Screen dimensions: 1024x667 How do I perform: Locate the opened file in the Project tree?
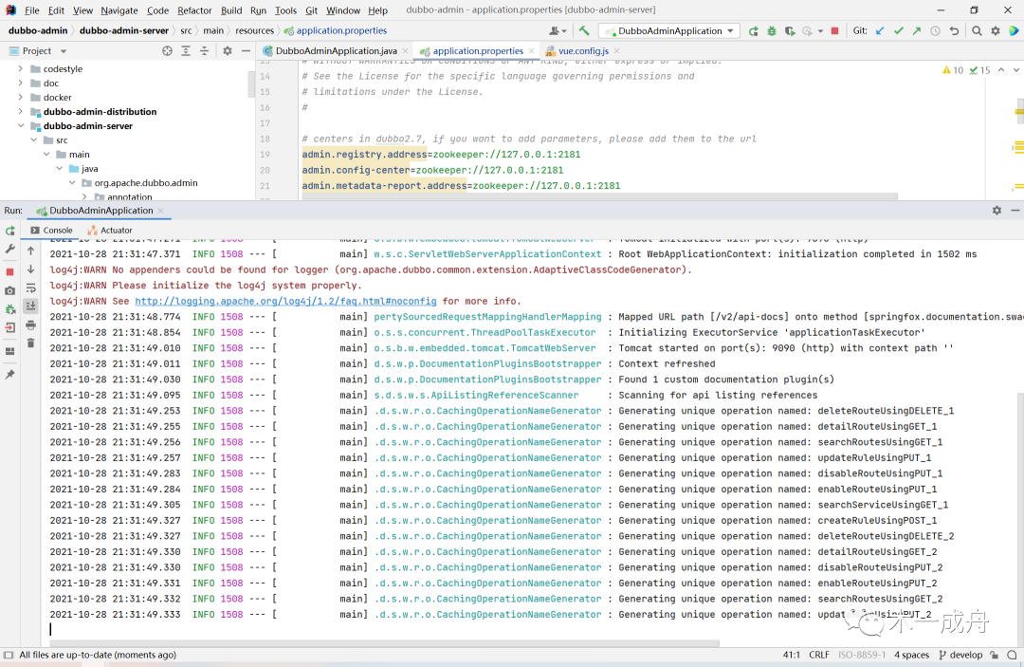pyautogui.click(x=167, y=51)
